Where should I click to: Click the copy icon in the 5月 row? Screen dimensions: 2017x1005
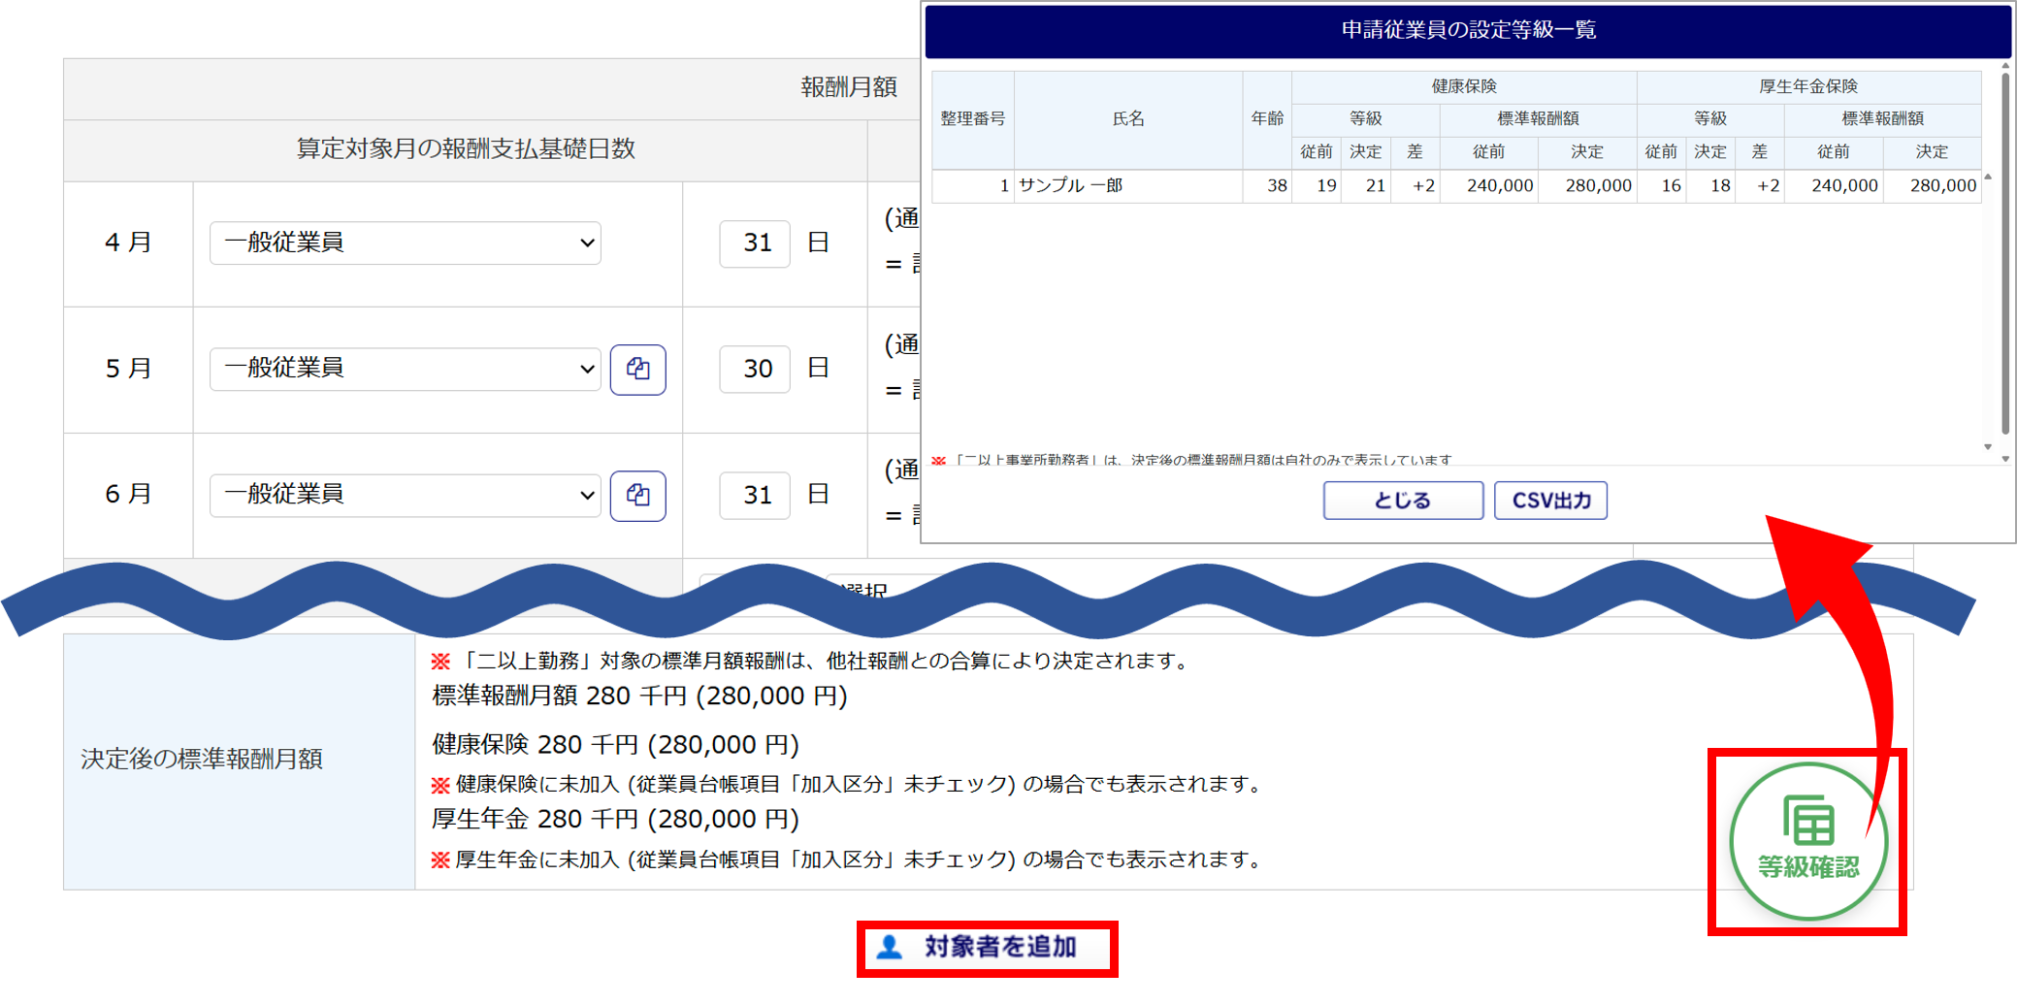[637, 370]
